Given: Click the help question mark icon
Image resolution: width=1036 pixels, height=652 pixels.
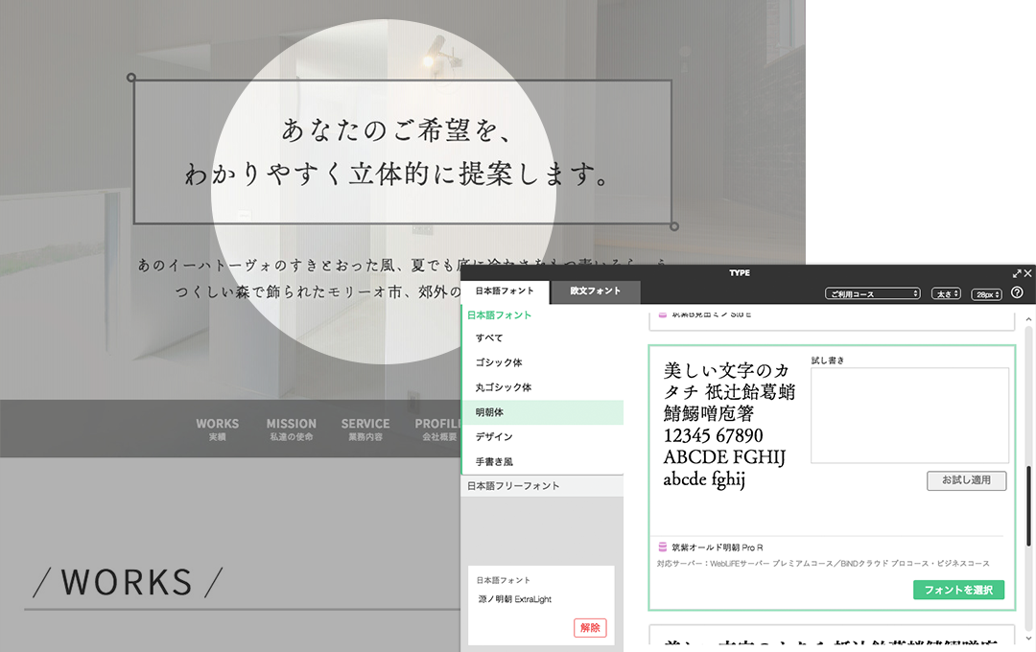Looking at the screenshot, I should 1017,293.
